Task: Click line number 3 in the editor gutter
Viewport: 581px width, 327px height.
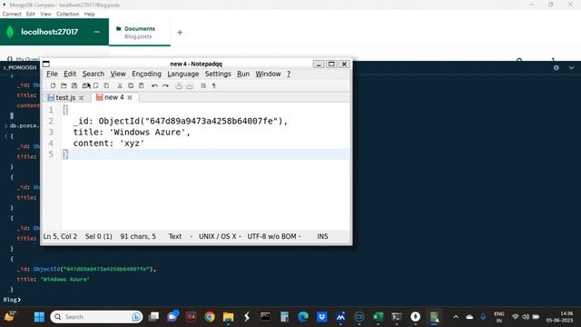Action: pyautogui.click(x=51, y=132)
